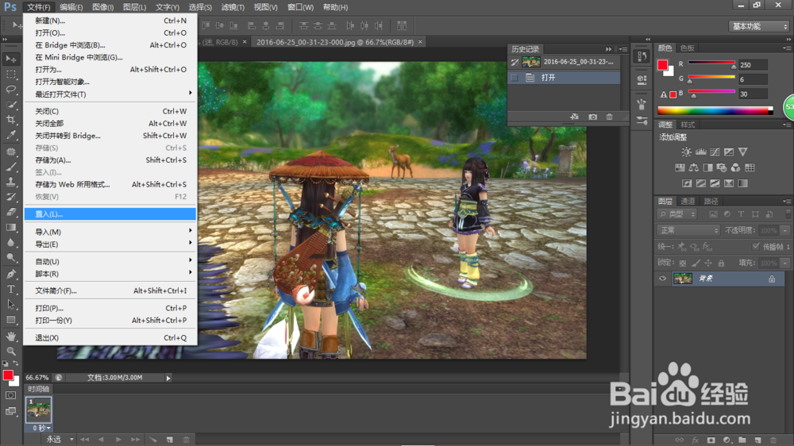The height and width of the screenshot is (446, 794).
Task: Select the Rectangle shape tool
Action: [10, 320]
